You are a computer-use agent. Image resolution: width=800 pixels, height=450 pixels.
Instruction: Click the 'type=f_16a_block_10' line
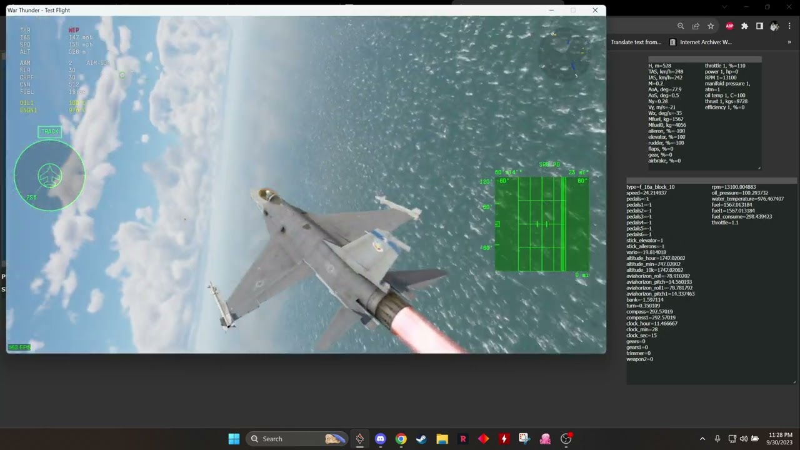pos(651,187)
